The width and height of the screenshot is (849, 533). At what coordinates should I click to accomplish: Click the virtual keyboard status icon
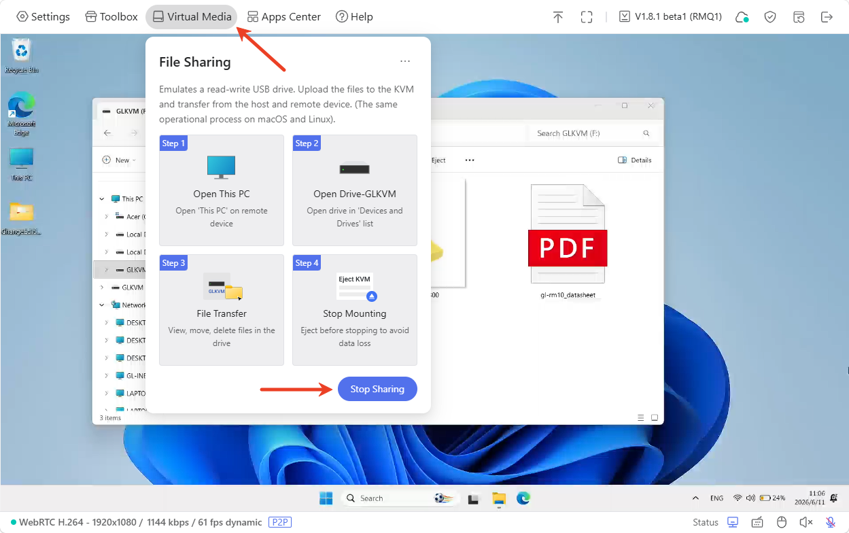point(757,522)
